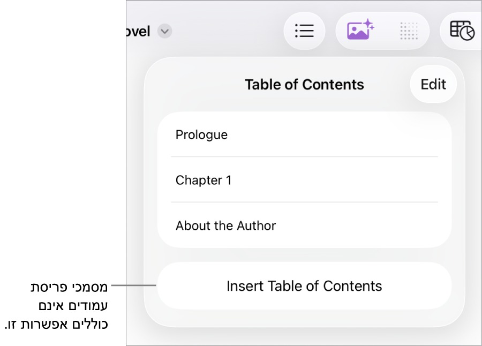The height and width of the screenshot is (346, 482).
Task: Tap the table-with-pie-chart toolbar button
Action: (462, 31)
